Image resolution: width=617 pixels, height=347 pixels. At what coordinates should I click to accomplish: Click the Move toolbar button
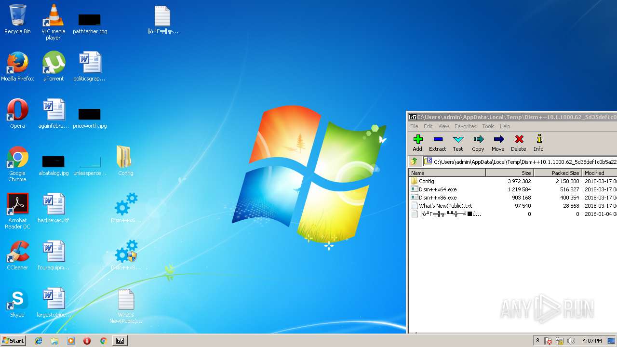click(498, 143)
